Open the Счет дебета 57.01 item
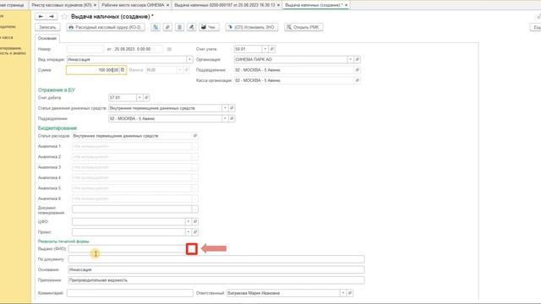 146,98
